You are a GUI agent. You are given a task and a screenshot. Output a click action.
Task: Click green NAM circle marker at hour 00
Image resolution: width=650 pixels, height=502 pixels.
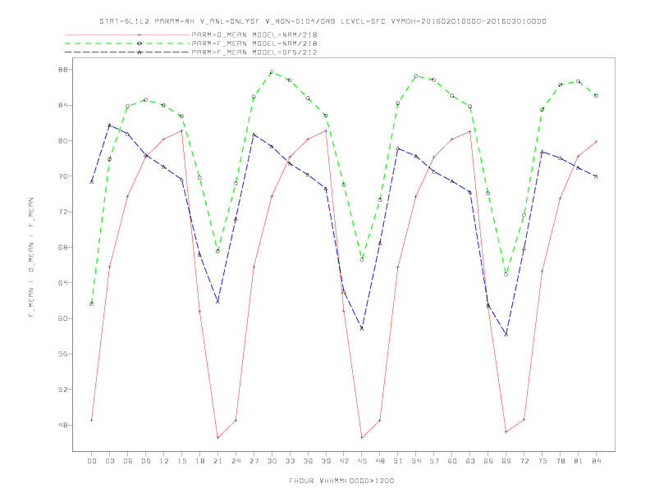coord(92,304)
